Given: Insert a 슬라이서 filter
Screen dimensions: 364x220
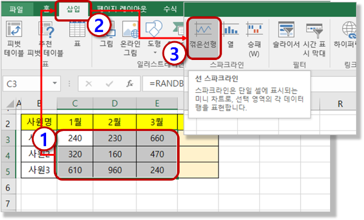Looking at the screenshot, I should click(x=286, y=35).
